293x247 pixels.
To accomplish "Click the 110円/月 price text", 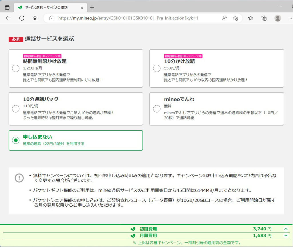I will 31,106.
